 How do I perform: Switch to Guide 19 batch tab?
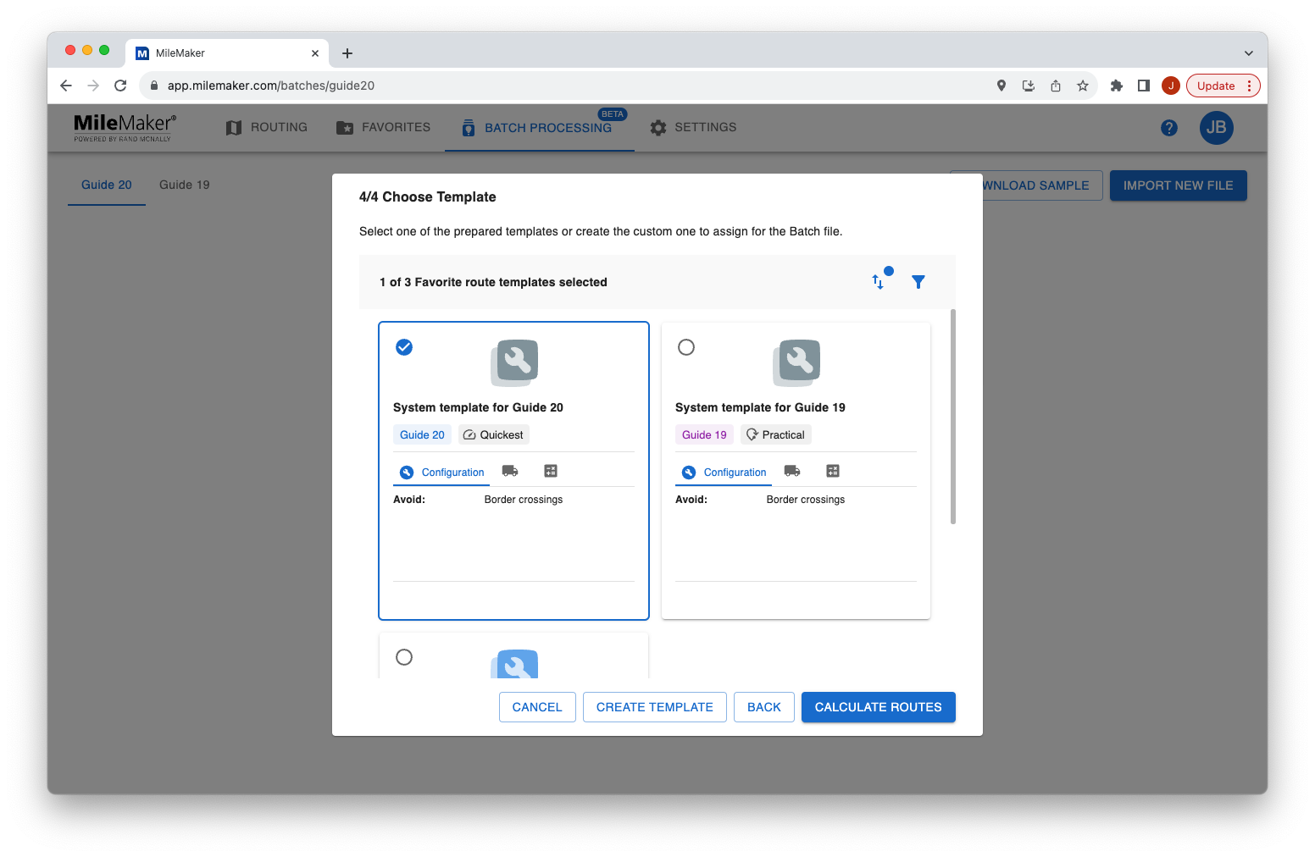click(185, 185)
